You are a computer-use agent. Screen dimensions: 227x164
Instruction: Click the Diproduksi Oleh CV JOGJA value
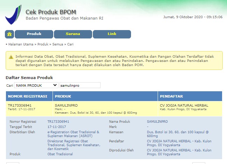tap(179, 152)
